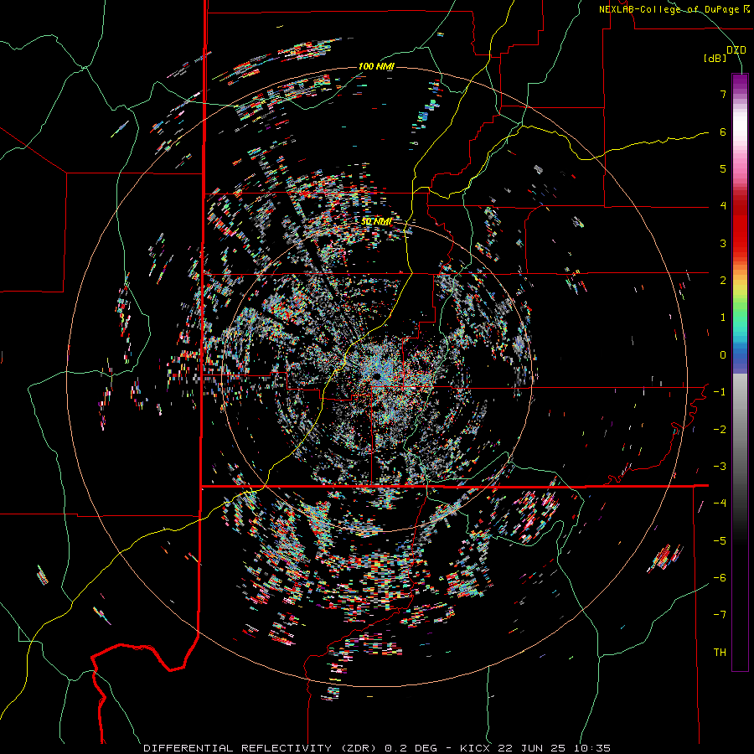
Task: Click the "-1" scale label
Action: tap(720, 392)
